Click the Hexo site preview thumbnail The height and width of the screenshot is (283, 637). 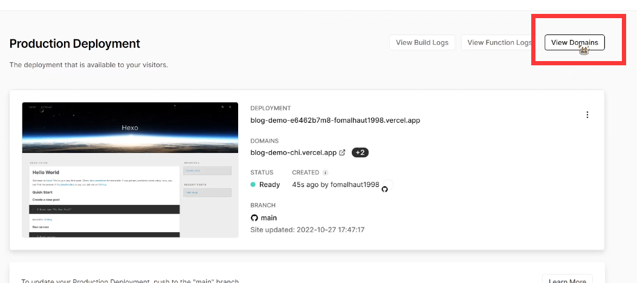pyautogui.click(x=130, y=170)
